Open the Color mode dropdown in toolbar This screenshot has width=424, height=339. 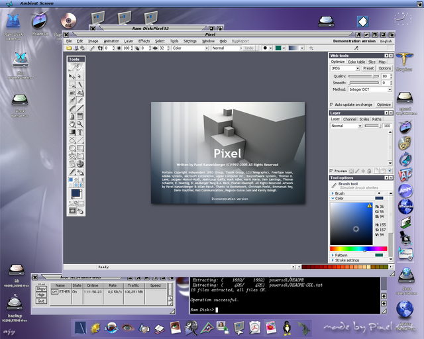pos(190,48)
